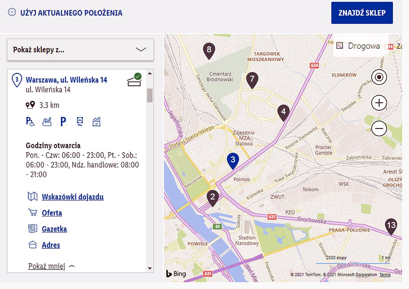Image resolution: width=409 pixels, height=289 pixels.
Task: Click the 'Telkom' map label
Action: [310, 190]
